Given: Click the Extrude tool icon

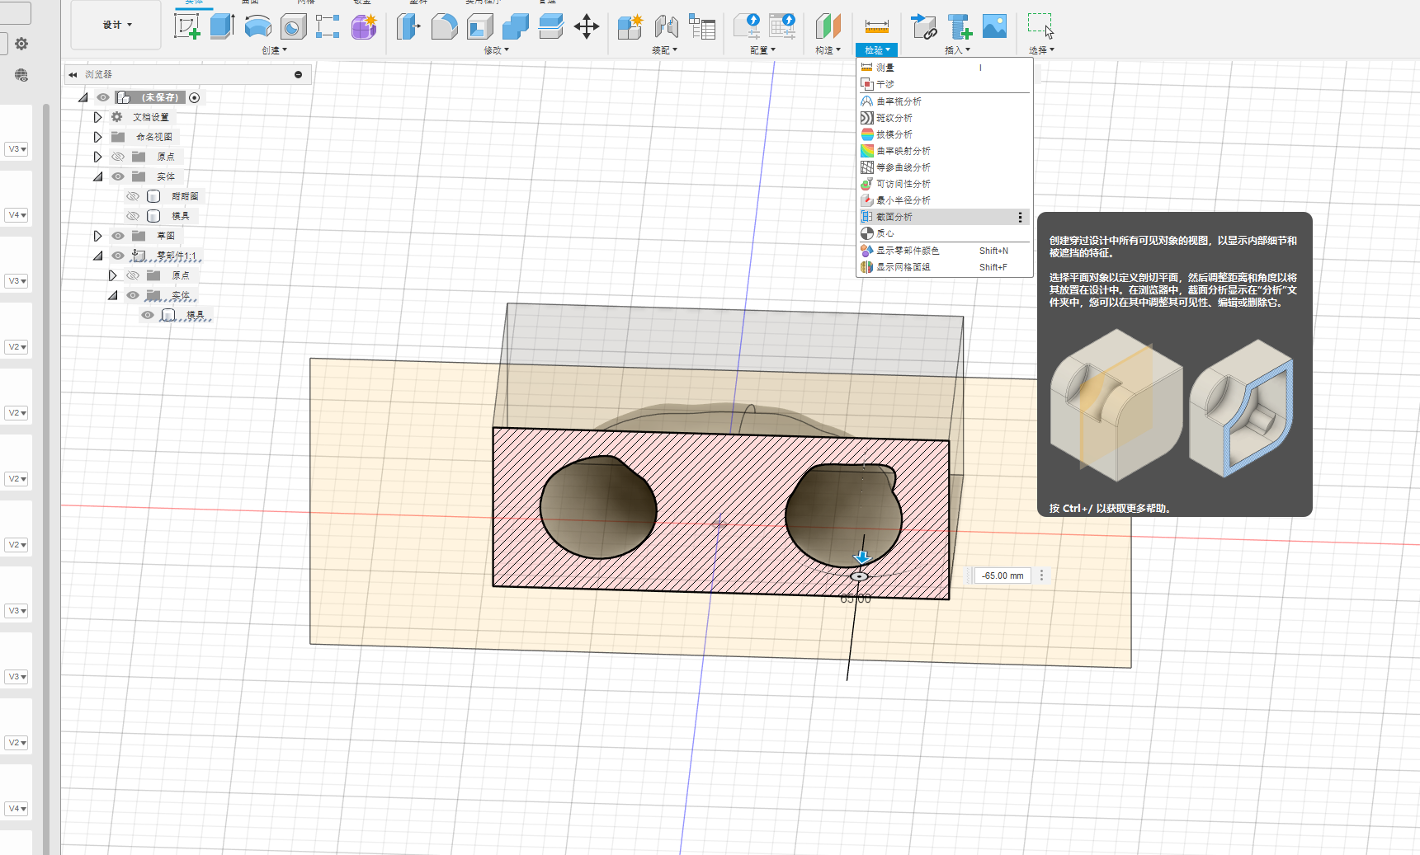Looking at the screenshot, I should [222, 26].
